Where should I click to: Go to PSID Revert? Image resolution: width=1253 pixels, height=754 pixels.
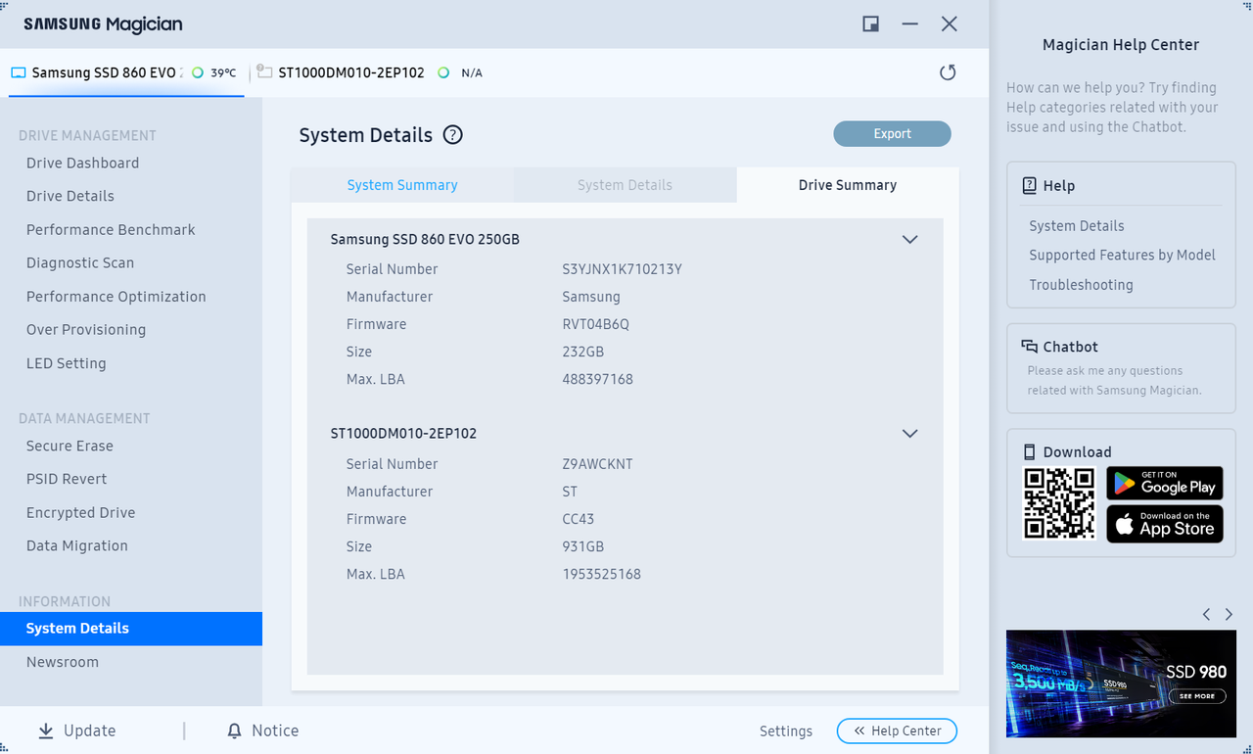67,480
